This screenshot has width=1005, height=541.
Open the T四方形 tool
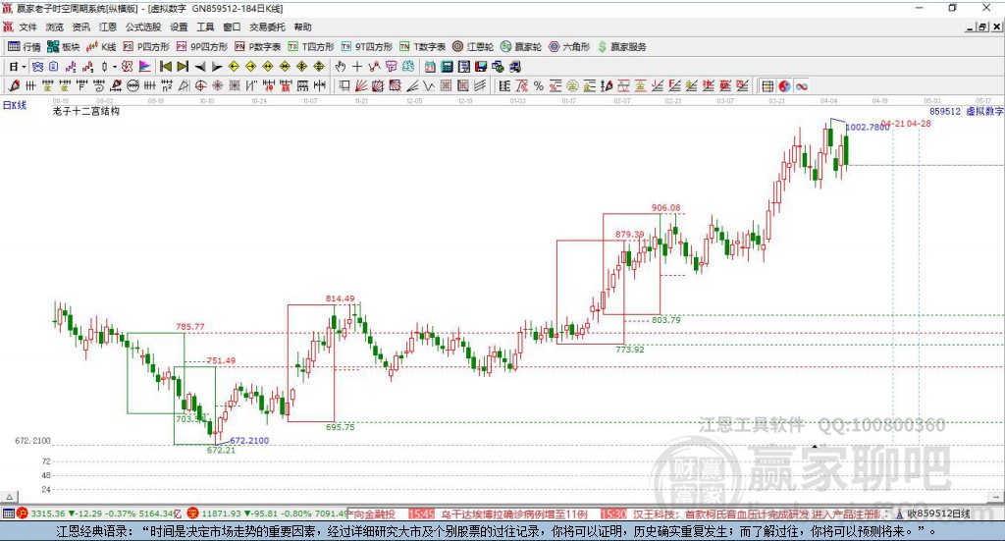pyautogui.click(x=311, y=47)
